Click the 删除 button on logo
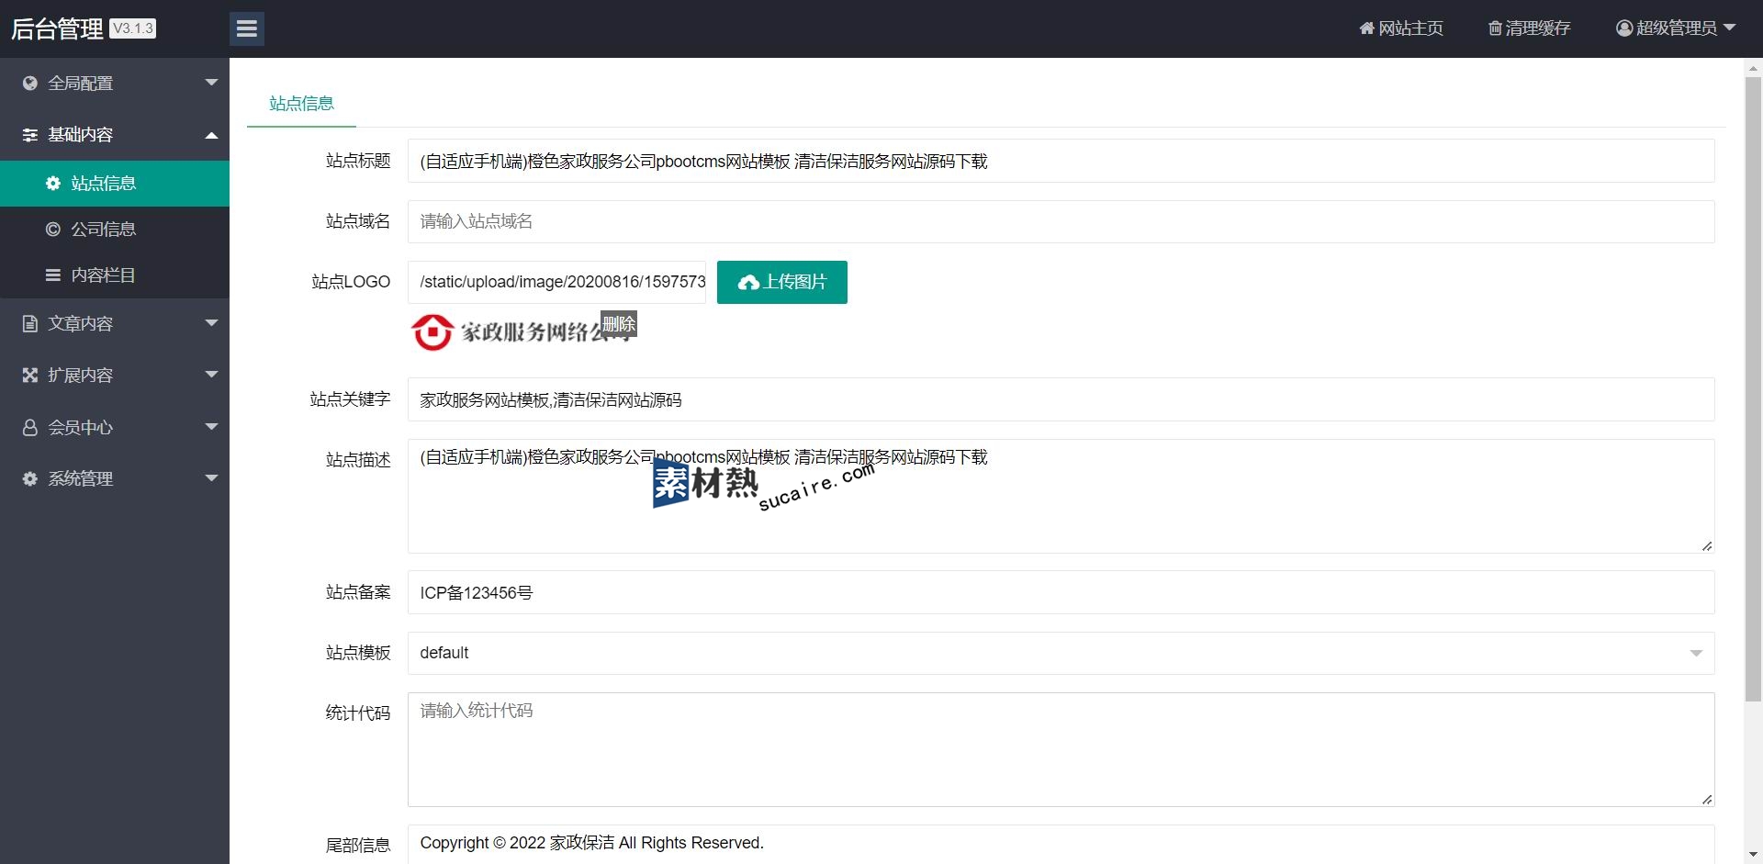1763x864 pixels. 618,324
